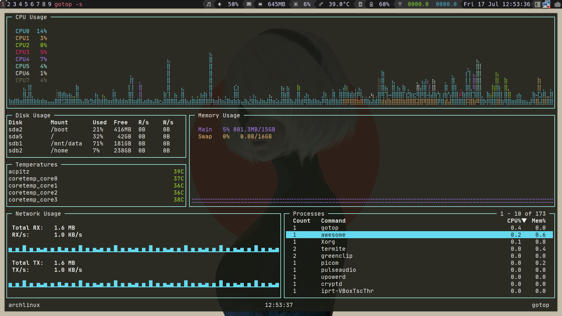Sort processes by the Mem% column

click(539, 221)
